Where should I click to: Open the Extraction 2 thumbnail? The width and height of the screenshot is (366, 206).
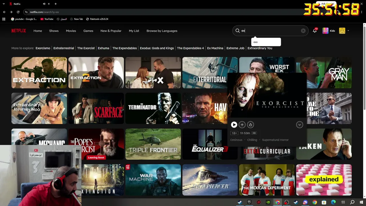[96, 73]
